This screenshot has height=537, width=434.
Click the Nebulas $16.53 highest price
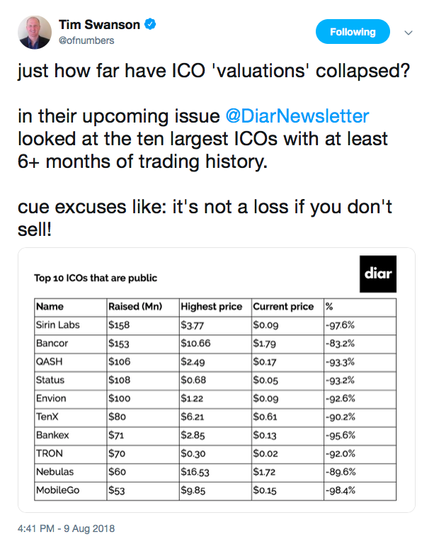[x=195, y=472]
